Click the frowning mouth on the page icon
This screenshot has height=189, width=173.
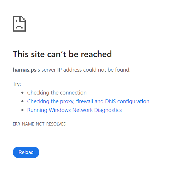point(19,27)
